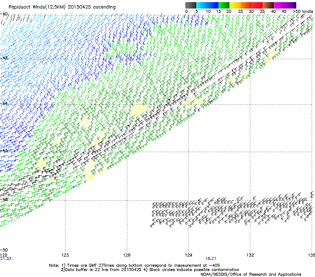Screen dimensions: 315x277
Task: Click the latitude label '-46'
Action: point(4,150)
